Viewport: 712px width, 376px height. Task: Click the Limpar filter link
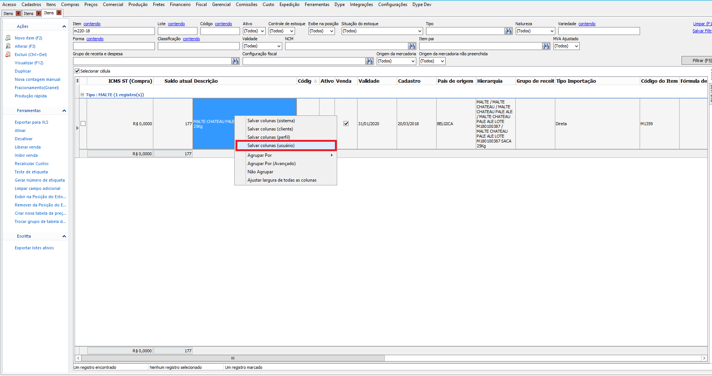coord(702,24)
